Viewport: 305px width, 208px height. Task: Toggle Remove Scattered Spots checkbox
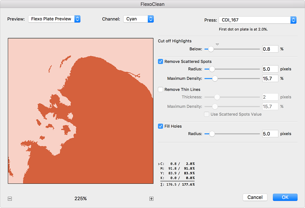pos(160,61)
